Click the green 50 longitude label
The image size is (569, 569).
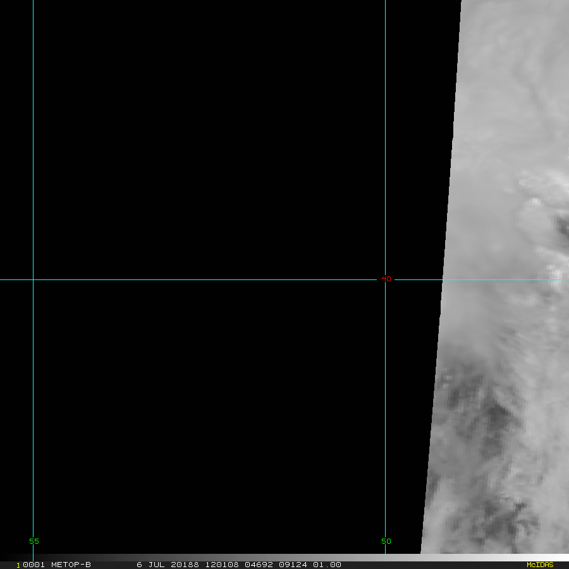[386, 541]
